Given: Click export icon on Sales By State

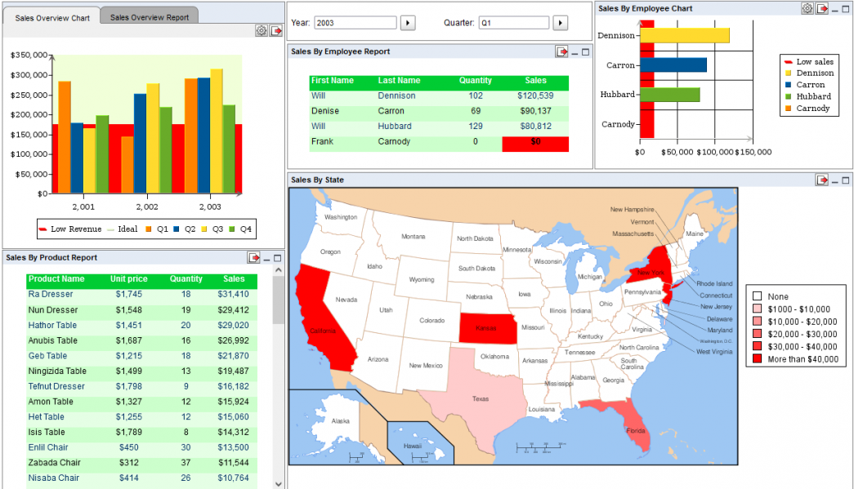Looking at the screenshot, I should 822,180.
